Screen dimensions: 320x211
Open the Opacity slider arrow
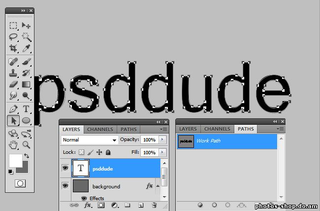(x=162, y=140)
